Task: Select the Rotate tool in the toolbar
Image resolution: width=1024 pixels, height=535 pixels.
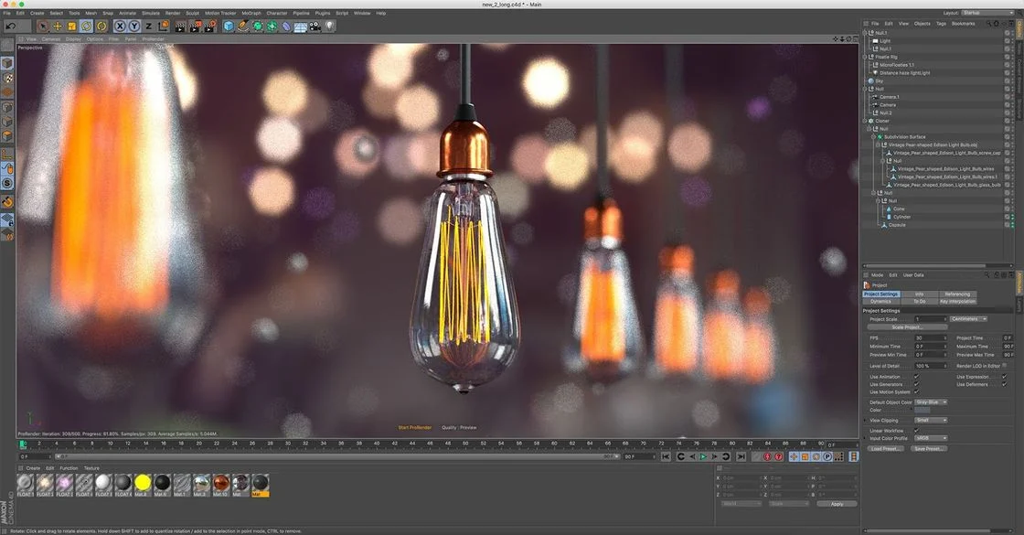Action: tap(85, 26)
